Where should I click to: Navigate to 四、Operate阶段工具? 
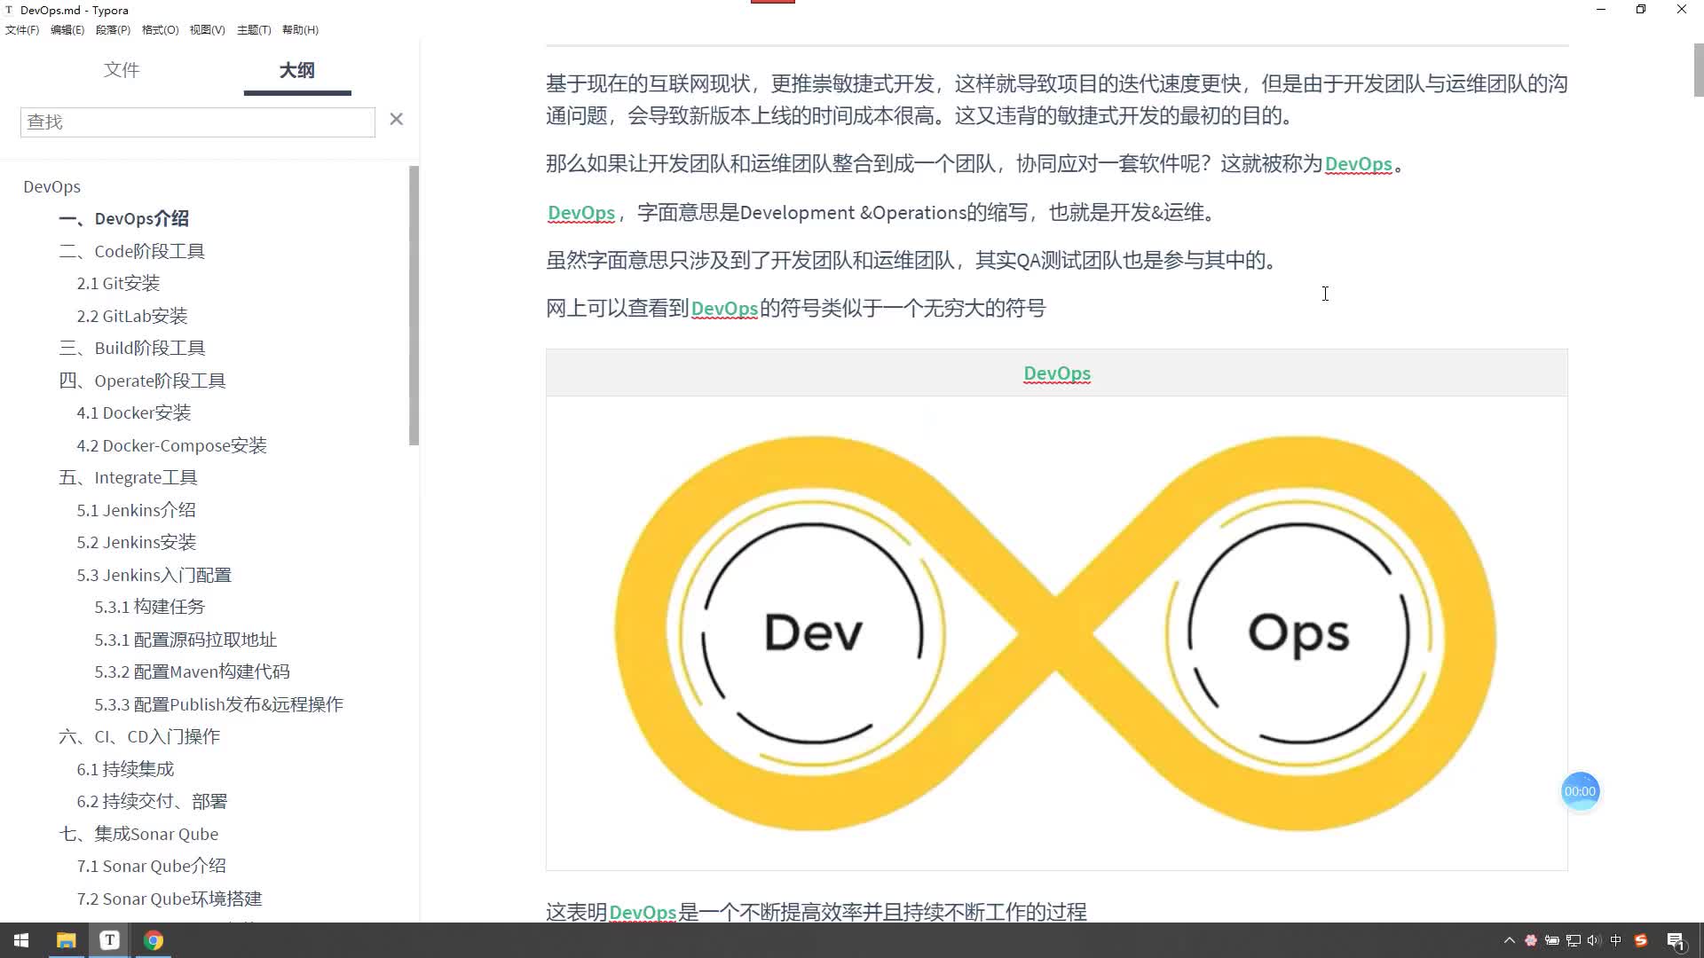(x=142, y=381)
